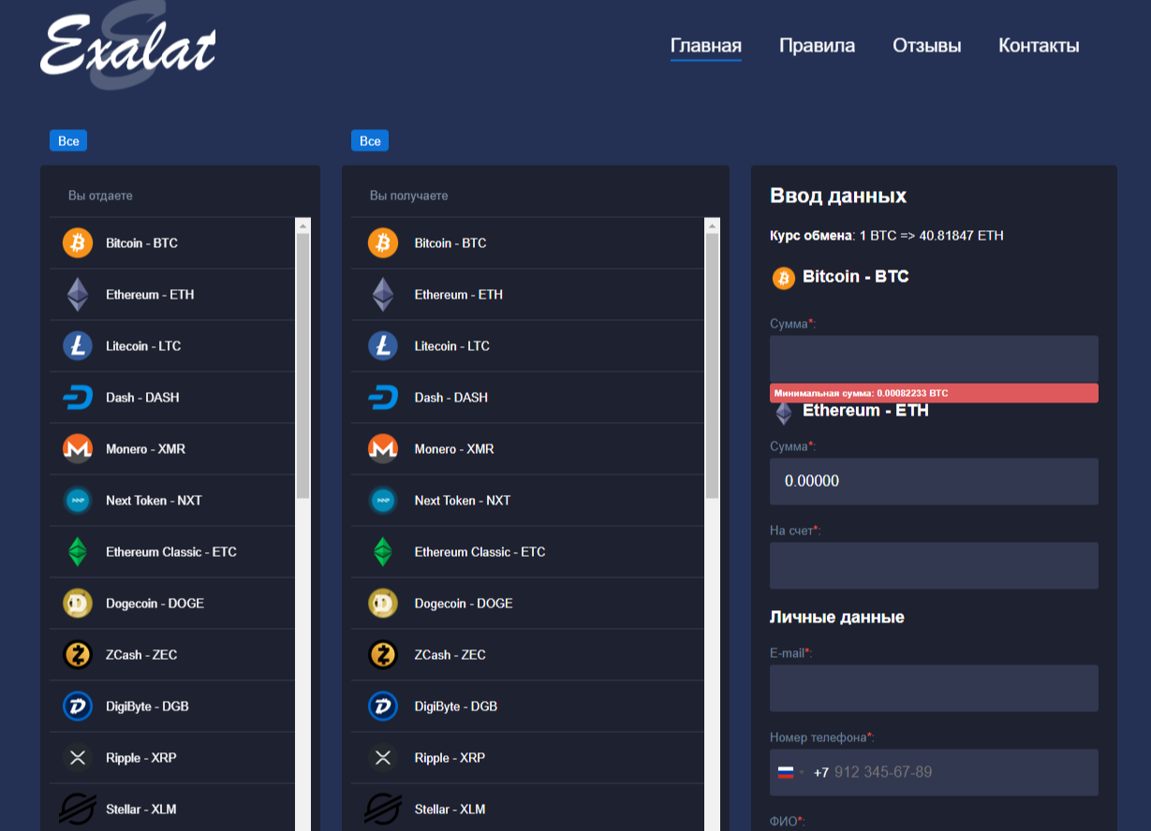Focus the phone number field with 912 345-67-89

934,772
